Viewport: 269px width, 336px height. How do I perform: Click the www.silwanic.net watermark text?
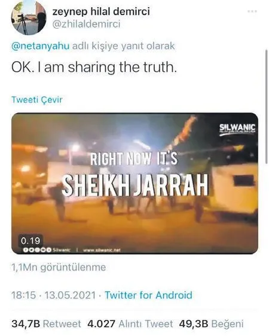click(x=102, y=250)
